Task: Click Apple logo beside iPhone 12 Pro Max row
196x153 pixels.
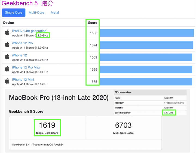Action: tap(7, 69)
